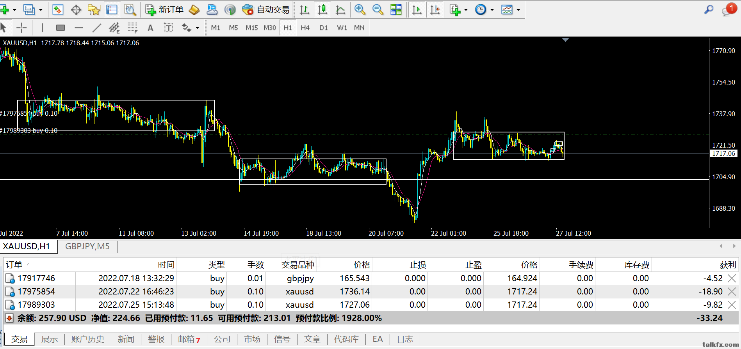Expand the Periods dropdown arrow
741x349 pixels.
tap(492, 10)
